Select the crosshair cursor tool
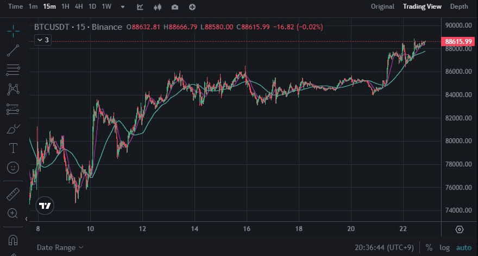This screenshot has height=256, width=478. pos(13,31)
